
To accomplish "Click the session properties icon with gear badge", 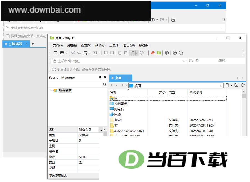I will [86, 53].
